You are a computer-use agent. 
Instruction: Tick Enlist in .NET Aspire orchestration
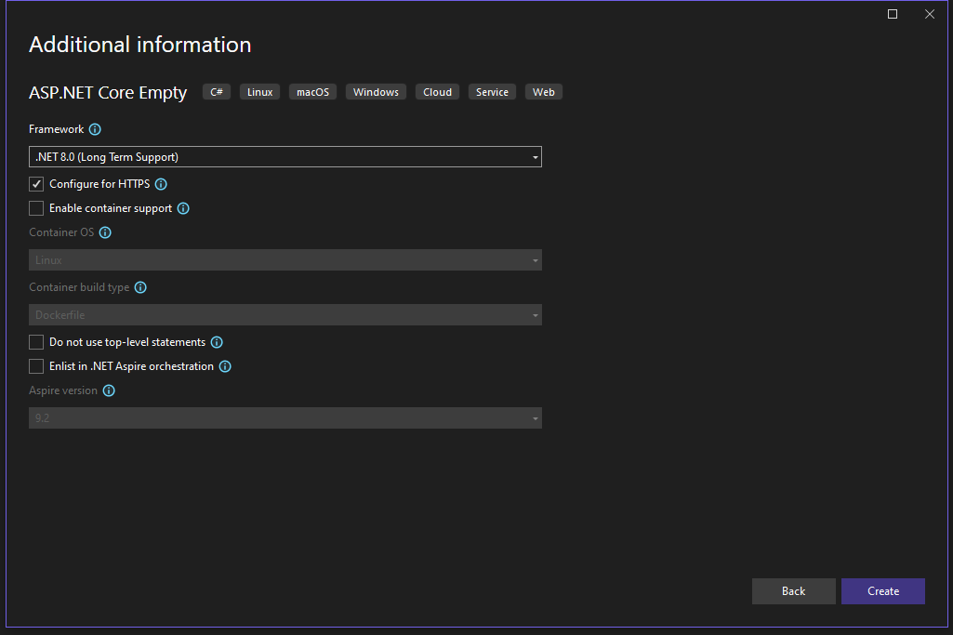(x=36, y=366)
